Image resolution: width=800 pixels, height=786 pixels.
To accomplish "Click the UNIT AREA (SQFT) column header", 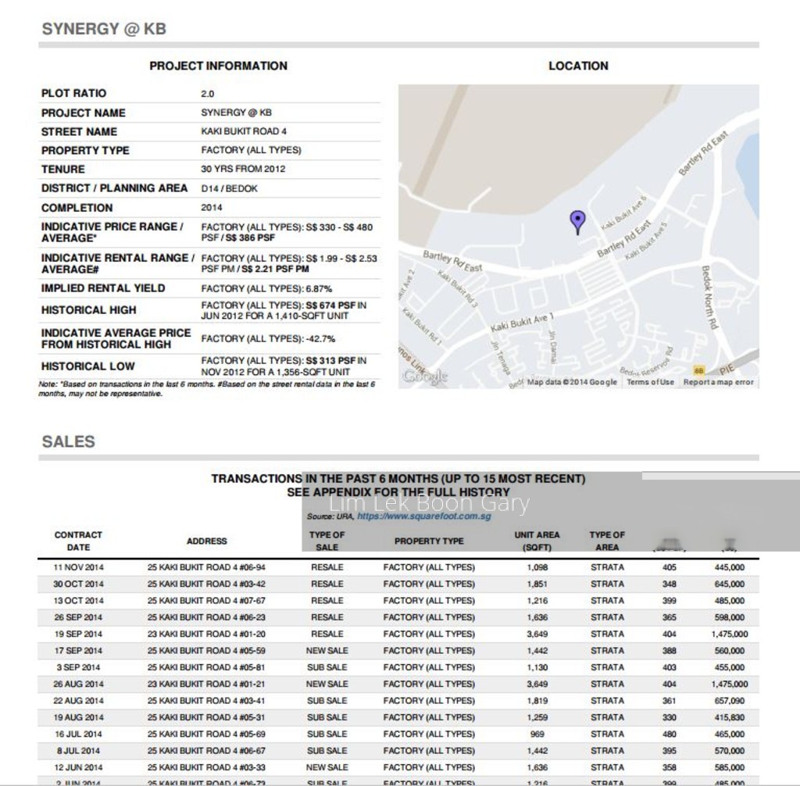I will point(537,541).
